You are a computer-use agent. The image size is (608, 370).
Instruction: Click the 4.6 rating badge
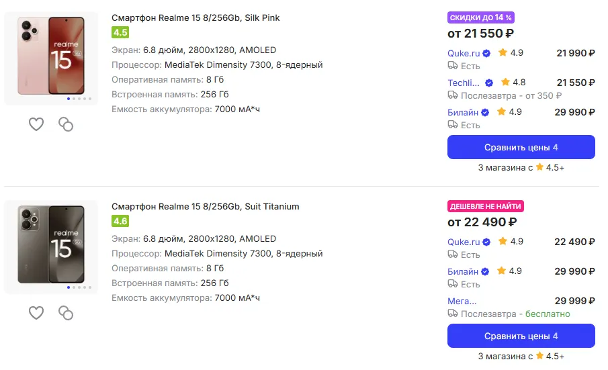(120, 221)
